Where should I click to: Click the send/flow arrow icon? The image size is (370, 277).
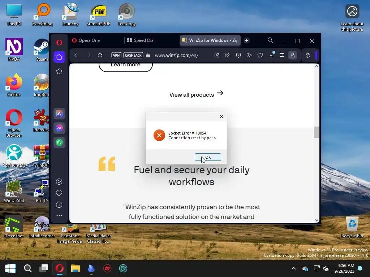249,55
